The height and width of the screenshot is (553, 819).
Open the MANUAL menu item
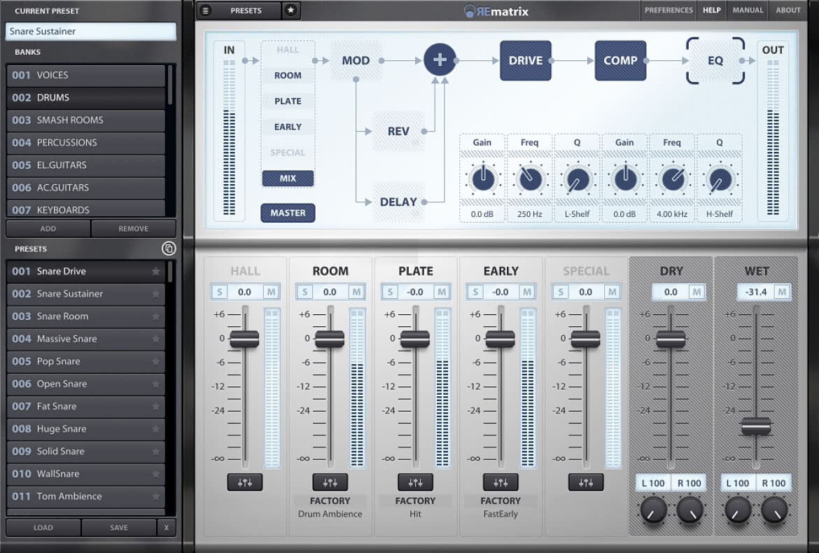(x=748, y=10)
